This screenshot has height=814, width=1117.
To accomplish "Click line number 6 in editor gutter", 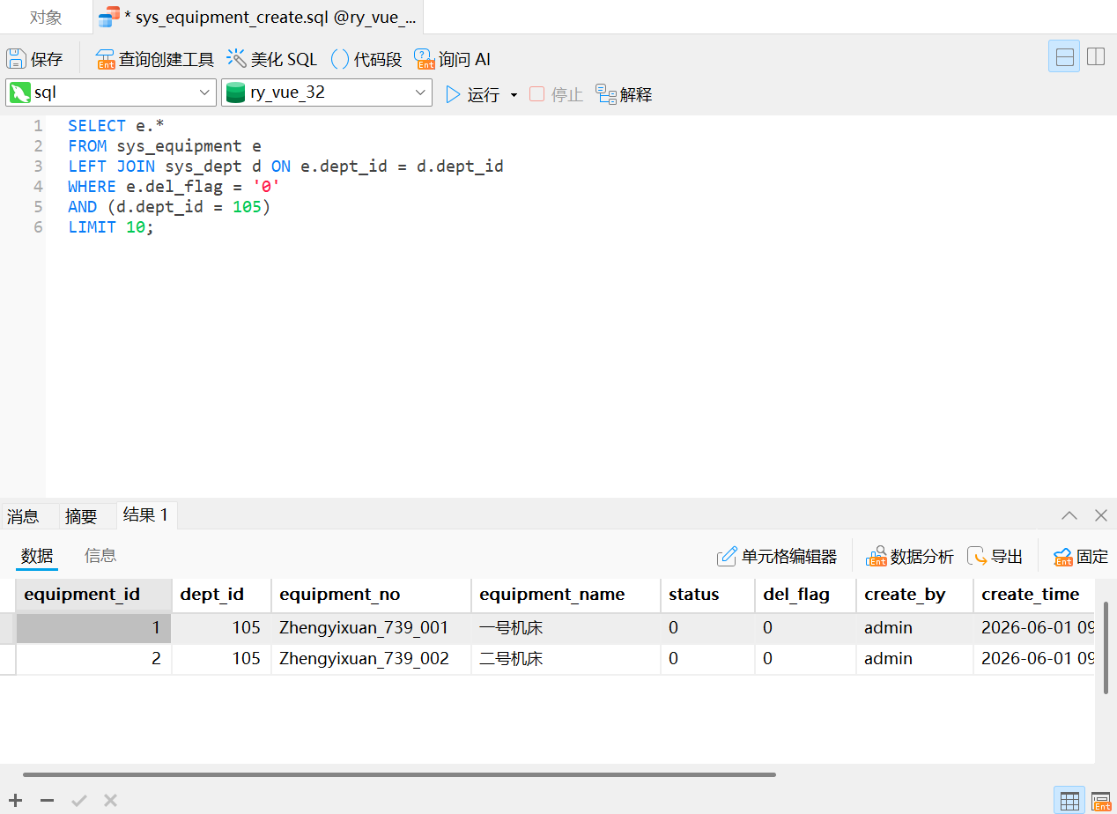I will coord(38,227).
